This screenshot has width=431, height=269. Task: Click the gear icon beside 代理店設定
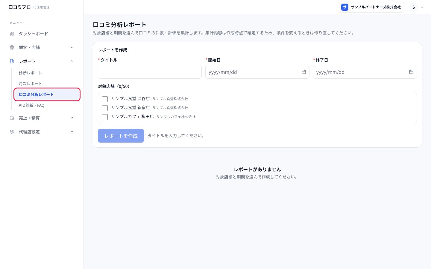pos(12,132)
